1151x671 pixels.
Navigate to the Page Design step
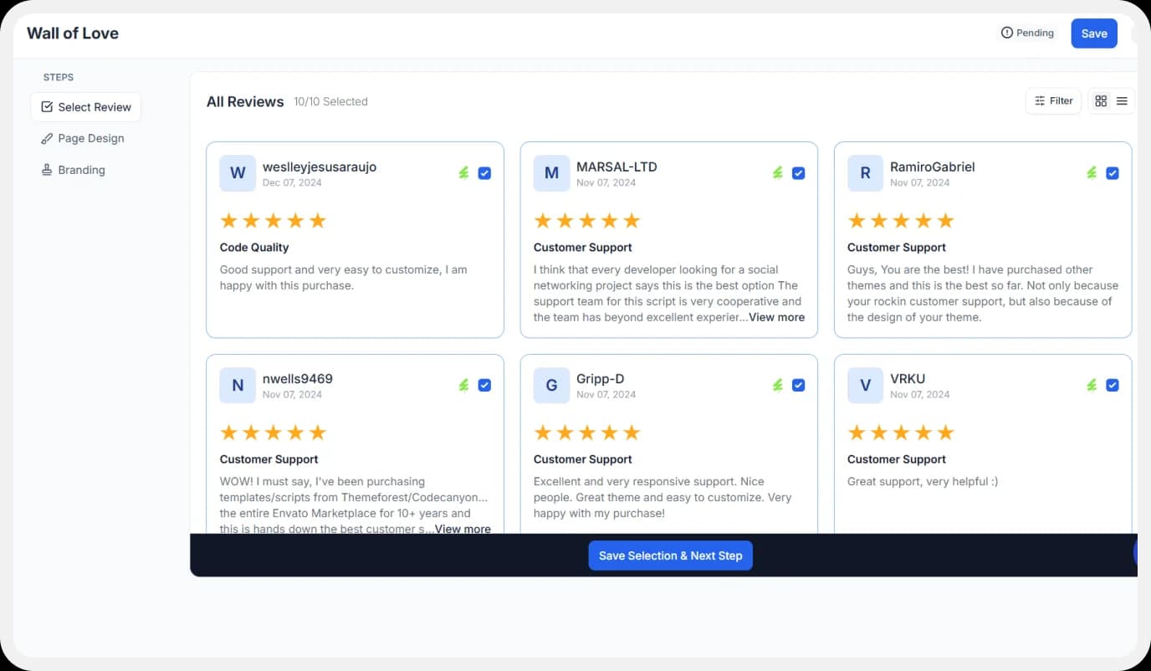pyautogui.click(x=90, y=138)
